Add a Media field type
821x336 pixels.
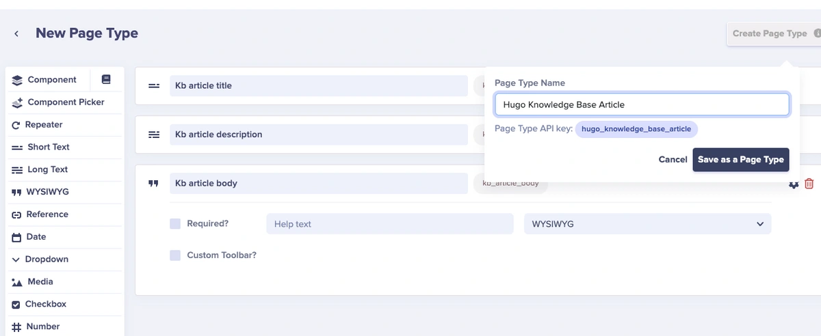(40, 282)
